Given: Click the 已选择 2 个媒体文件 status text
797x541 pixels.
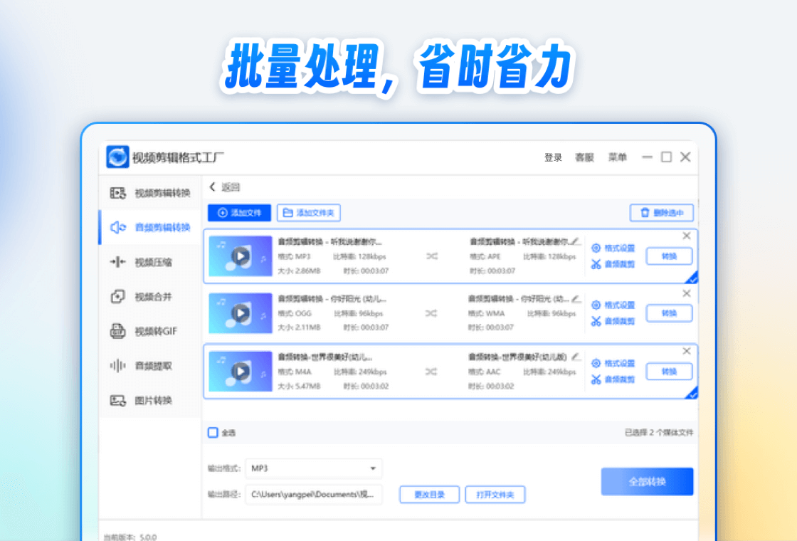Looking at the screenshot, I should coord(659,432).
